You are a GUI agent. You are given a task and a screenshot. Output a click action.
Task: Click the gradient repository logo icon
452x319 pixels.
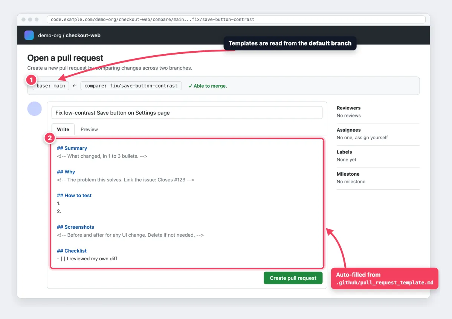(29, 35)
